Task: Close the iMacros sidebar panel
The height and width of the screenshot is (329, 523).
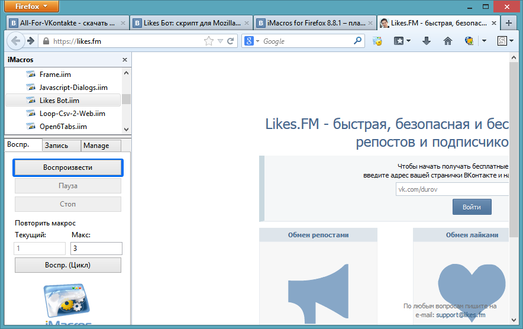Action: click(125, 60)
